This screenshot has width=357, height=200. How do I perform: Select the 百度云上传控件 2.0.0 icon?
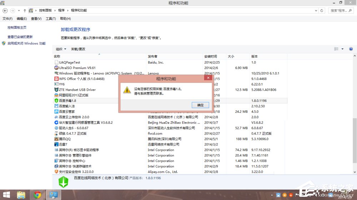pos(56,117)
